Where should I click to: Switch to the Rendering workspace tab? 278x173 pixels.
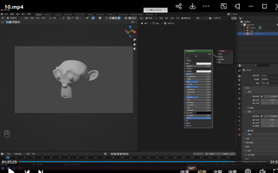point(111,14)
